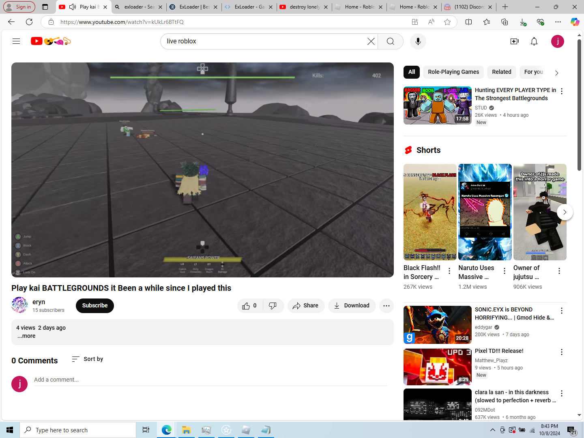
Task: Share the video
Action: [x=306, y=306]
